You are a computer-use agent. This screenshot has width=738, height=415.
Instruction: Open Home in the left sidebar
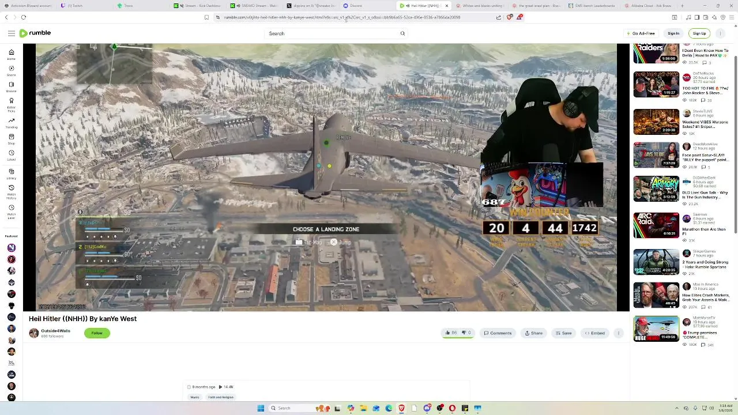tap(11, 54)
